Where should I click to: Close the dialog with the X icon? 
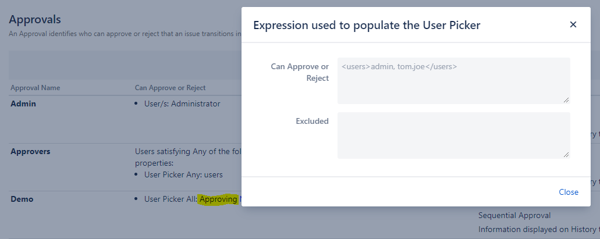click(x=573, y=24)
